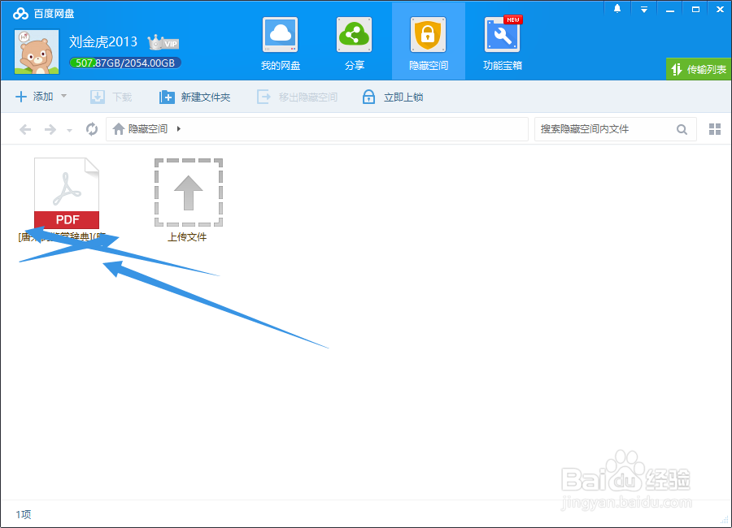Click the home icon in path bar
The height and width of the screenshot is (528, 732).
119,128
